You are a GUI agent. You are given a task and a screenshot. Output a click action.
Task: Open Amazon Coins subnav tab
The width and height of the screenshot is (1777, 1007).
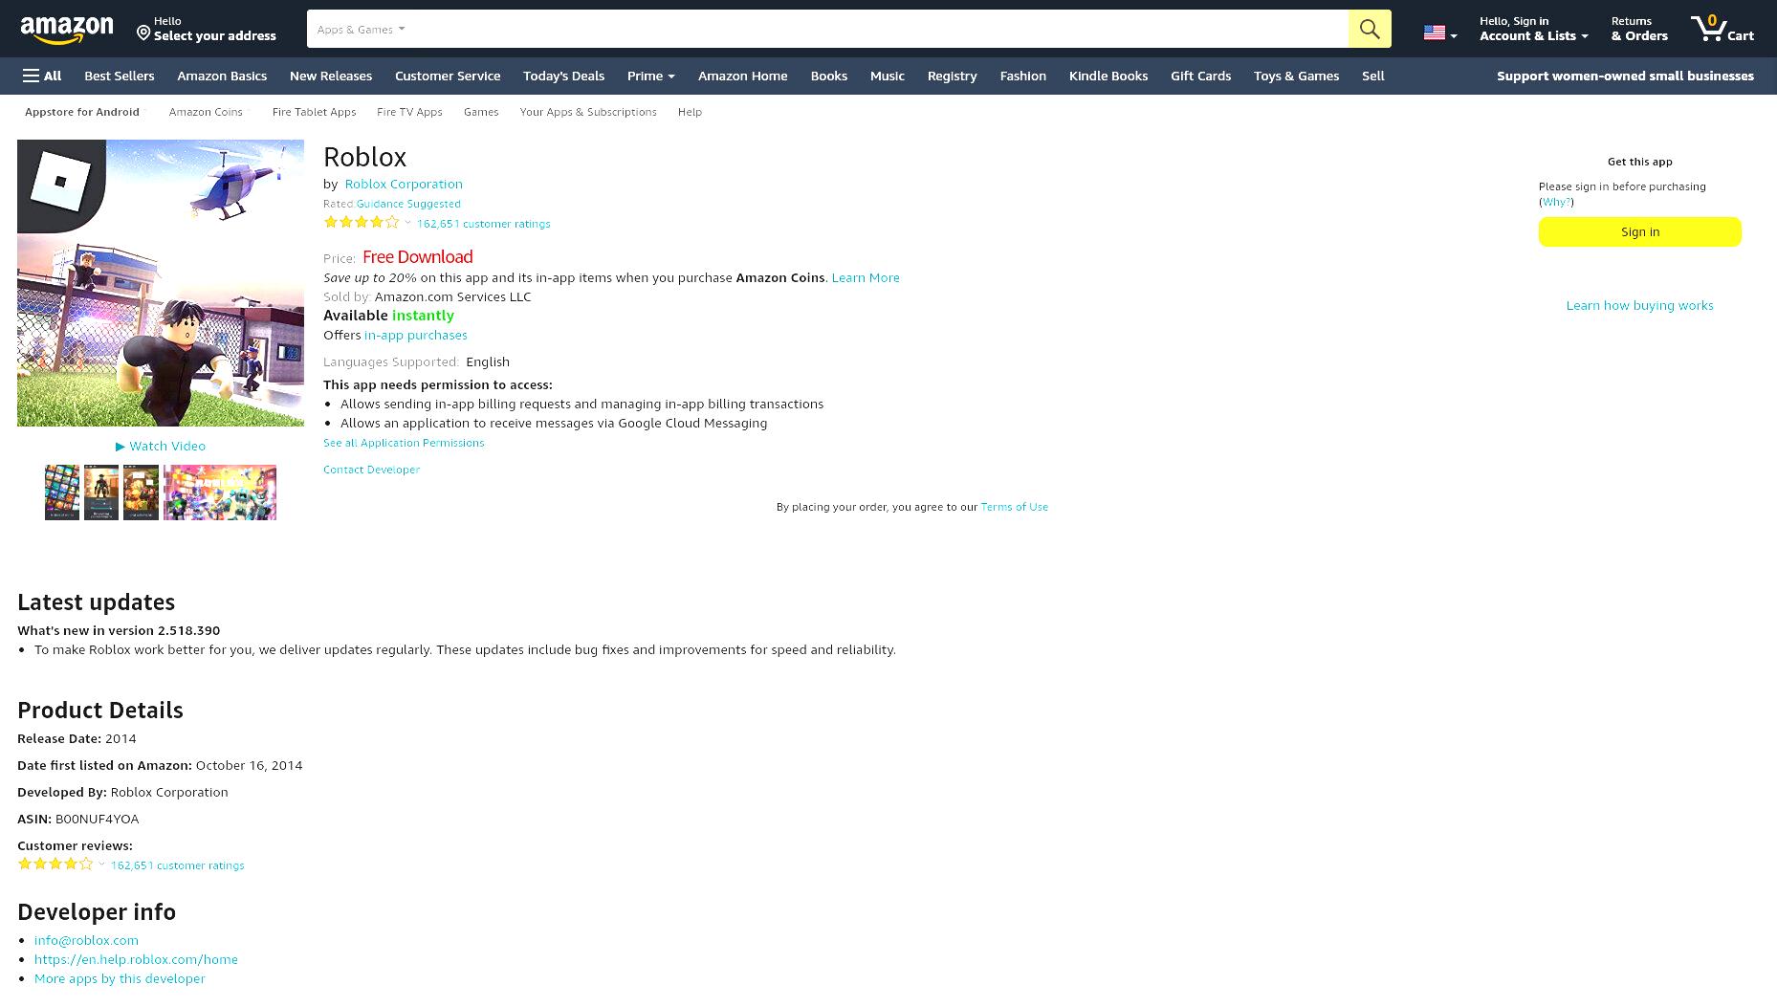(x=206, y=112)
